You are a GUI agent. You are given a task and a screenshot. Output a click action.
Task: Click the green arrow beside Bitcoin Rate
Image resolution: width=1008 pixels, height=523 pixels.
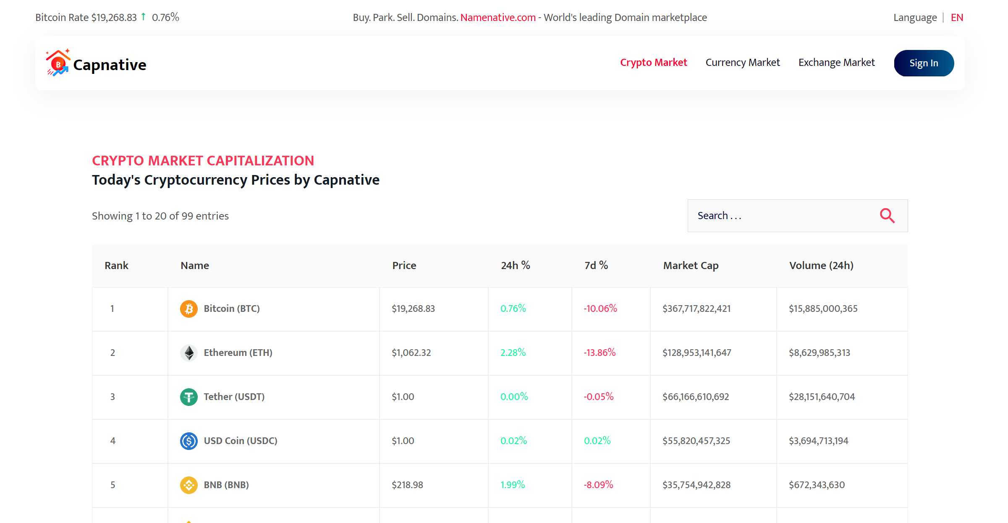coord(143,17)
